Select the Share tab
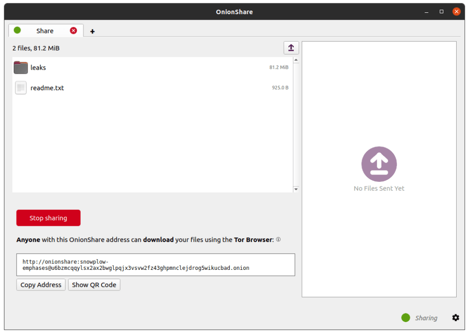 45,31
